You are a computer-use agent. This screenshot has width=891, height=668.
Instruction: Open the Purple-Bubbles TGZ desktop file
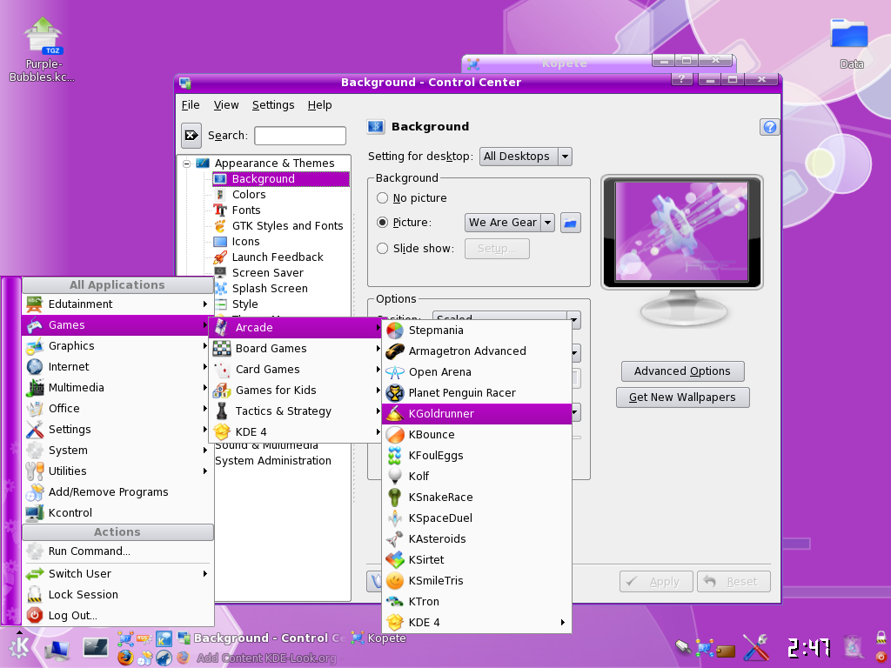pyautogui.click(x=44, y=50)
